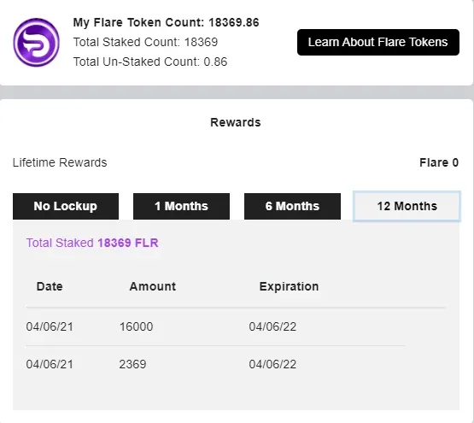
Task: Click the 04/06/22 expiration of 16000 stake
Action: (x=272, y=326)
